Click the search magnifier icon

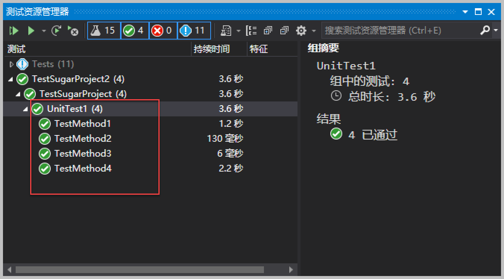(x=485, y=30)
